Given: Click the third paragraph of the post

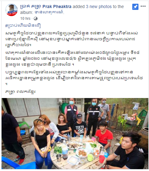Looking at the screenshot, I should [x=74, y=78].
